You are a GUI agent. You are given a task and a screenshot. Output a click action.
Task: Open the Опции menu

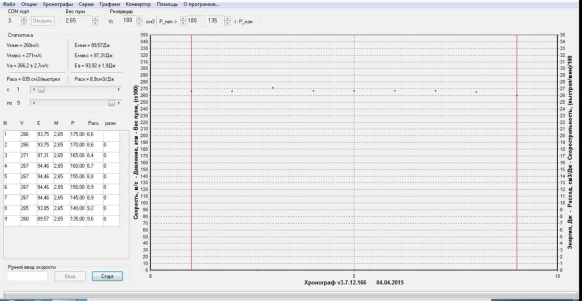(29, 4)
